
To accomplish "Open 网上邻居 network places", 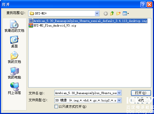I will [x=14, y=89].
